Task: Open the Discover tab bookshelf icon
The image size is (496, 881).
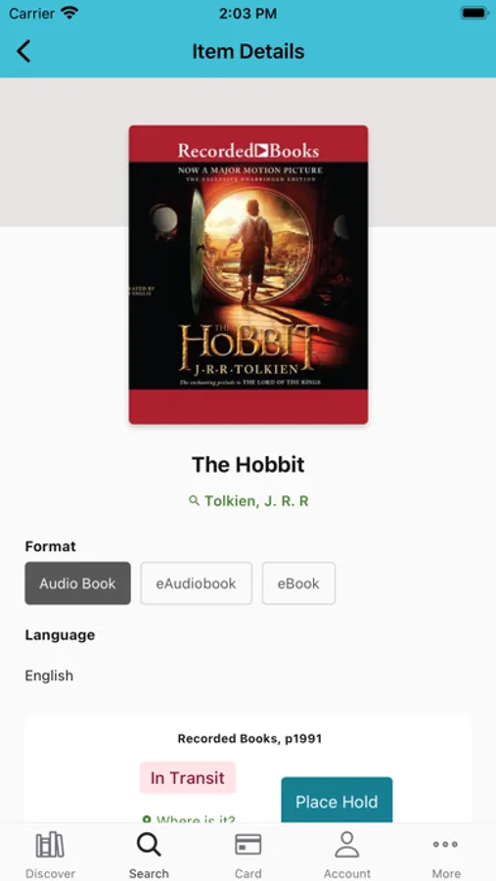Action: [x=50, y=845]
